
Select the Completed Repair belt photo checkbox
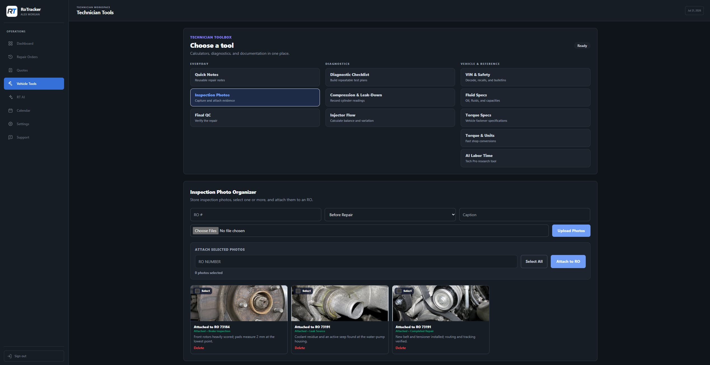click(x=399, y=291)
